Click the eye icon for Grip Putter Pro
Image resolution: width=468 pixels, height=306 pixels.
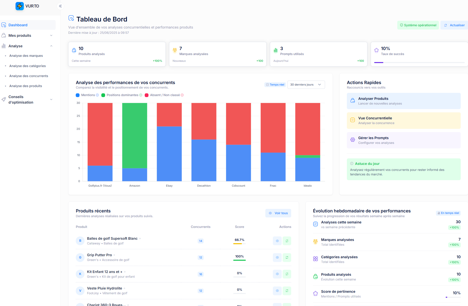coord(277,257)
